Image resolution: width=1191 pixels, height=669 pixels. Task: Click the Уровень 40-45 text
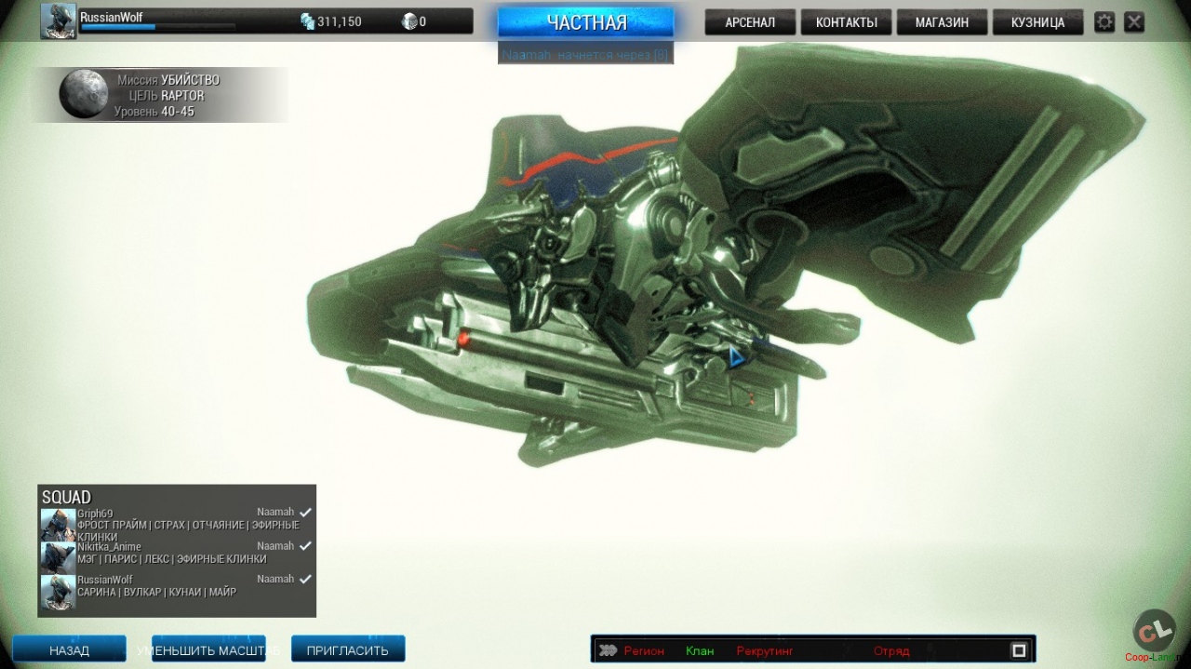coord(154,111)
